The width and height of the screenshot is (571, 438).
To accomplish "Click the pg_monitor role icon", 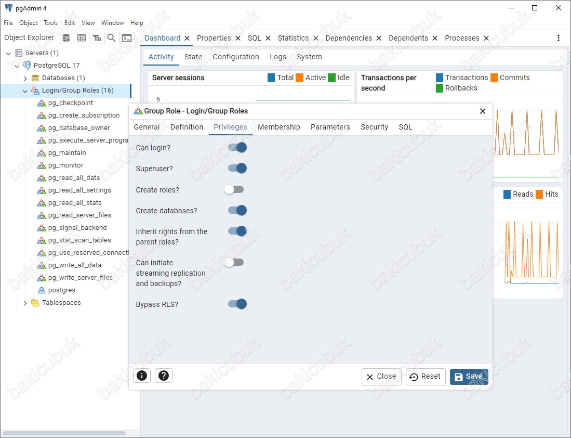I will pos(42,165).
